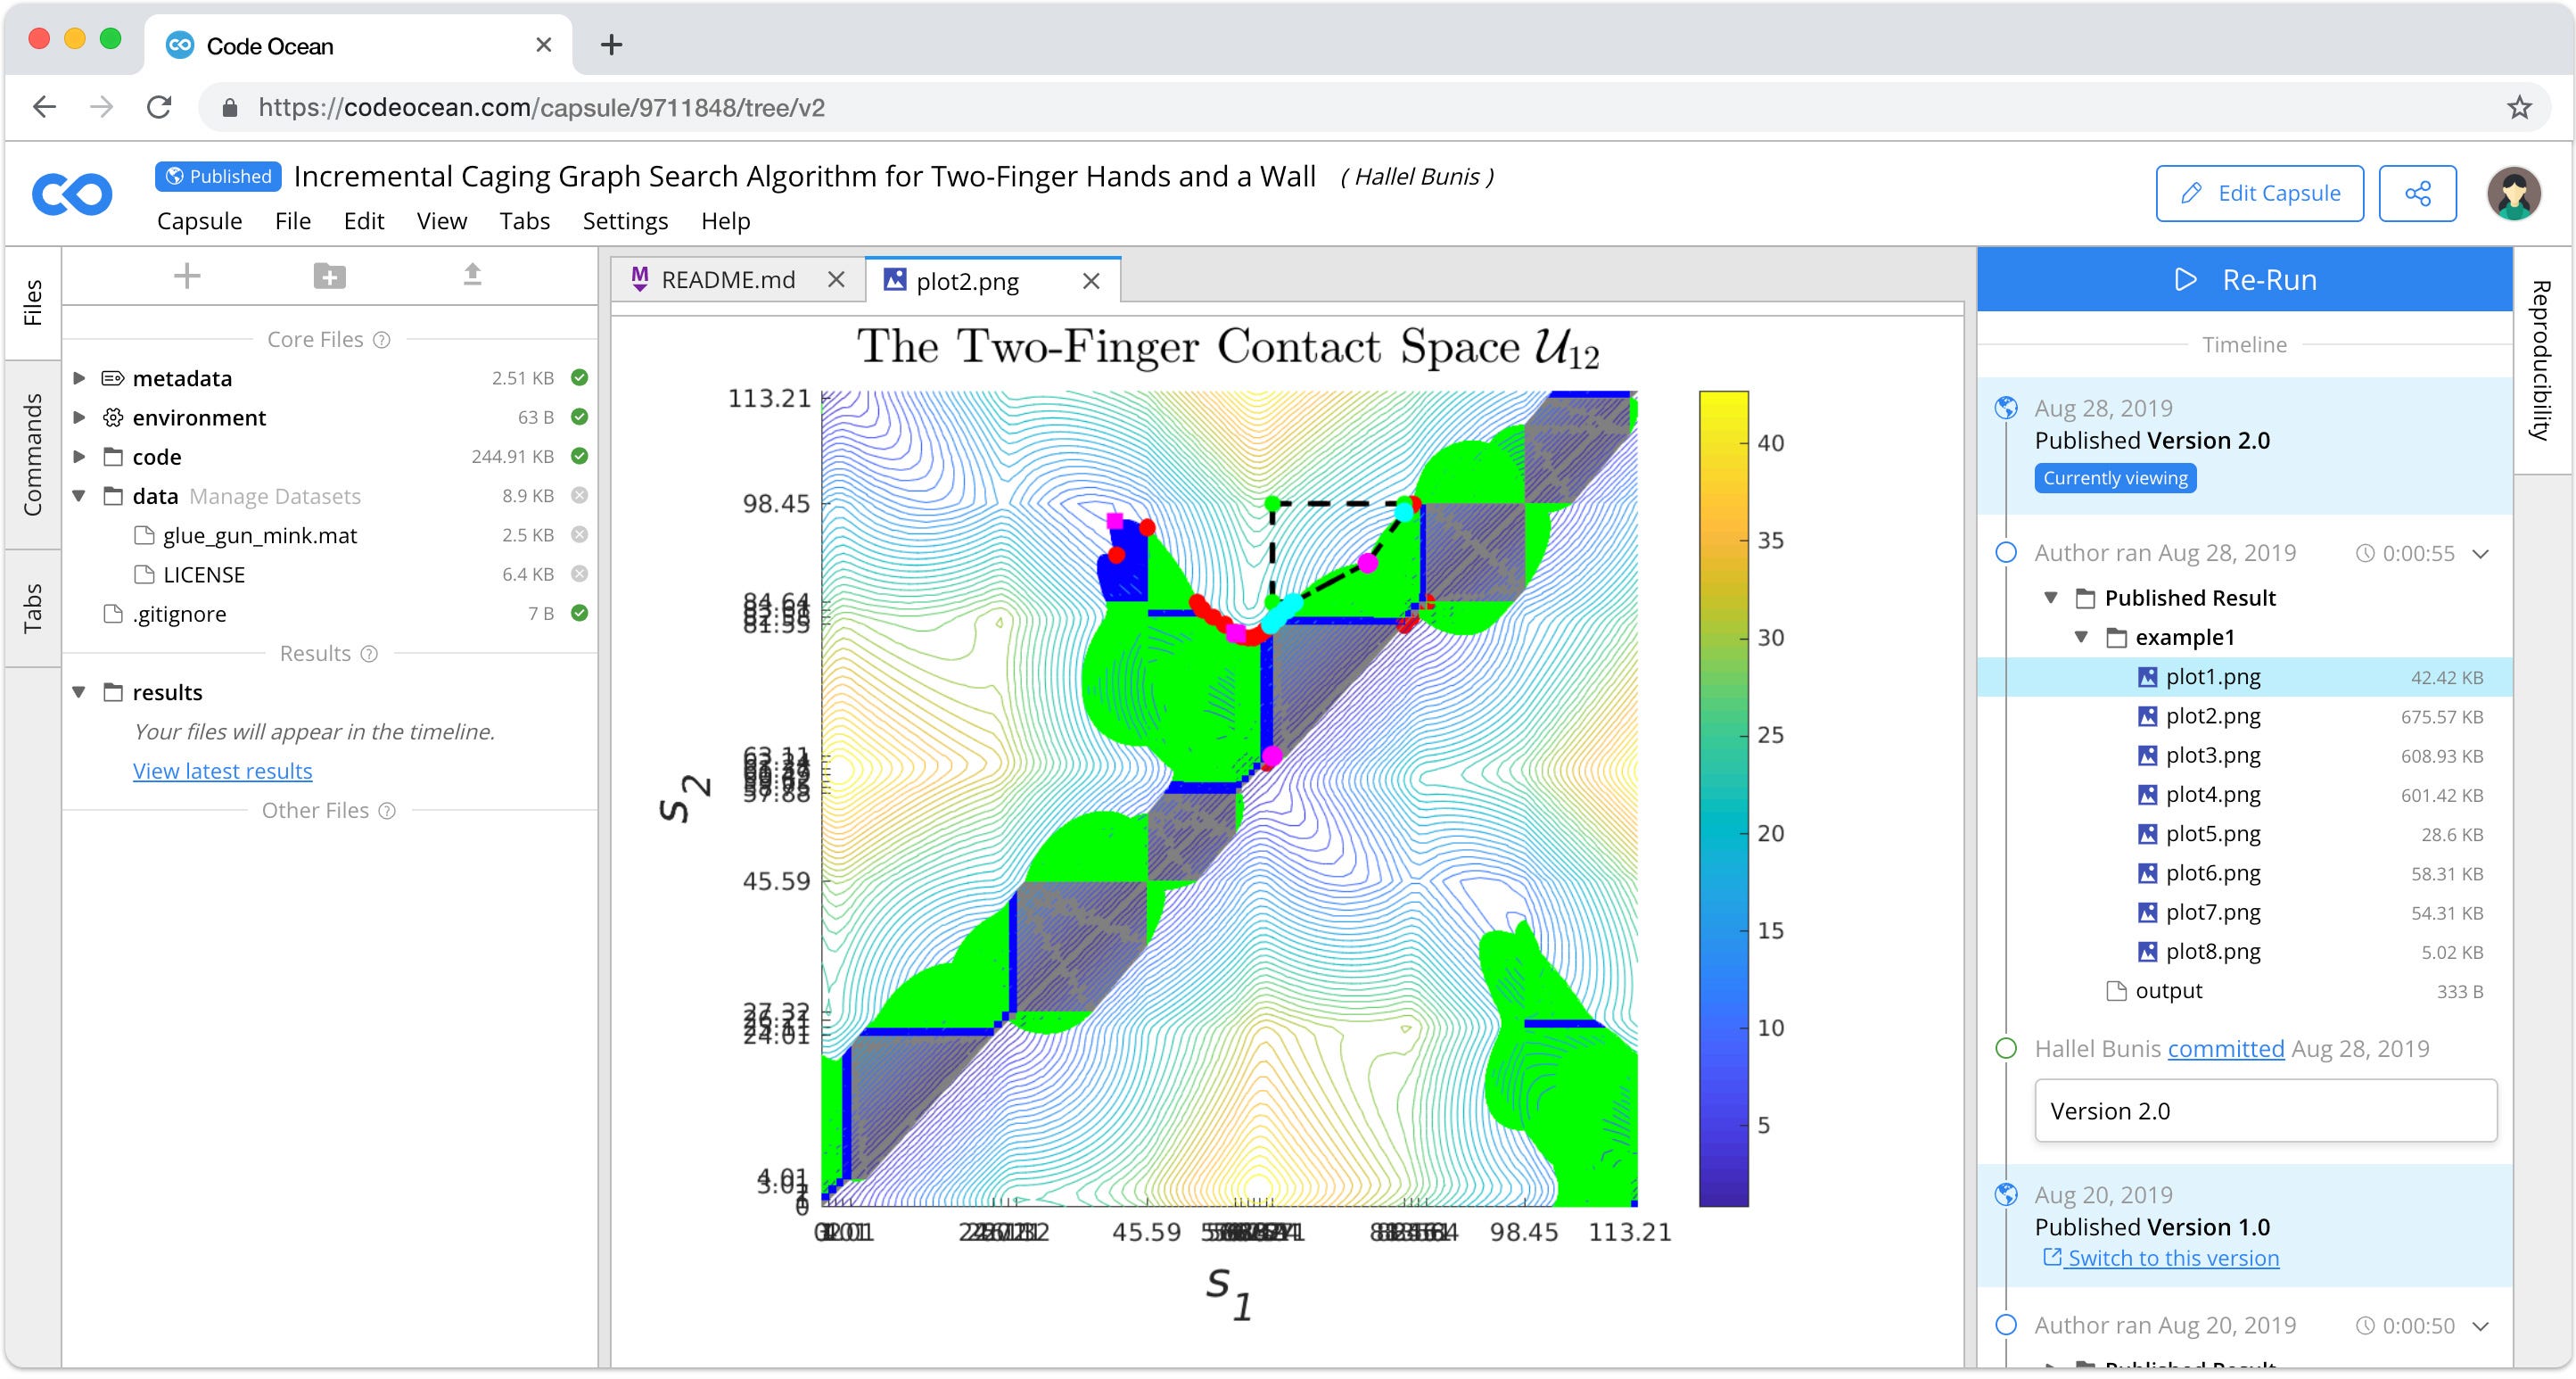Image resolution: width=2576 pixels, height=1379 pixels.
Task: Click the Re-Run play icon
Action: coord(2186,280)
